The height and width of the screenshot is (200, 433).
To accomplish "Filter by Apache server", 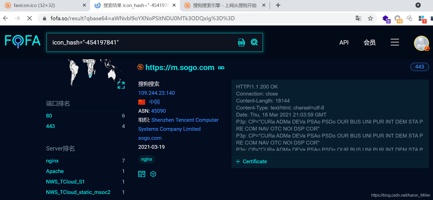I will point(55,171).
